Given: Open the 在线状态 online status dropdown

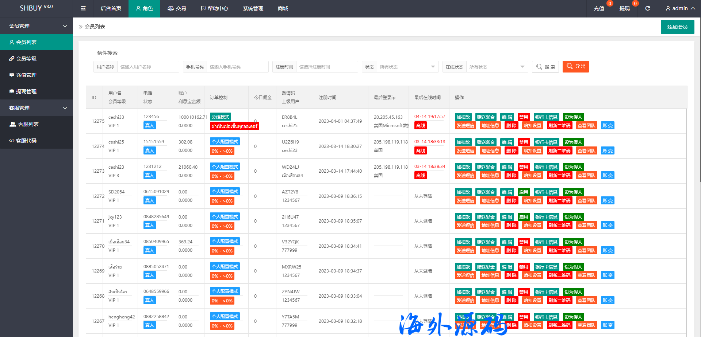Looking at the screenshot, I should 497,67.
